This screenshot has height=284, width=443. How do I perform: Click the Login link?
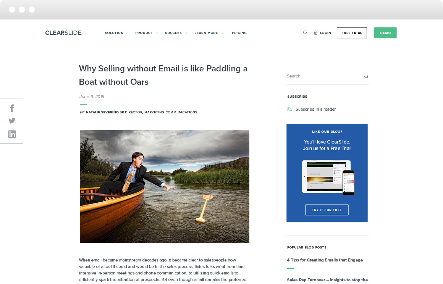[325, 33]
